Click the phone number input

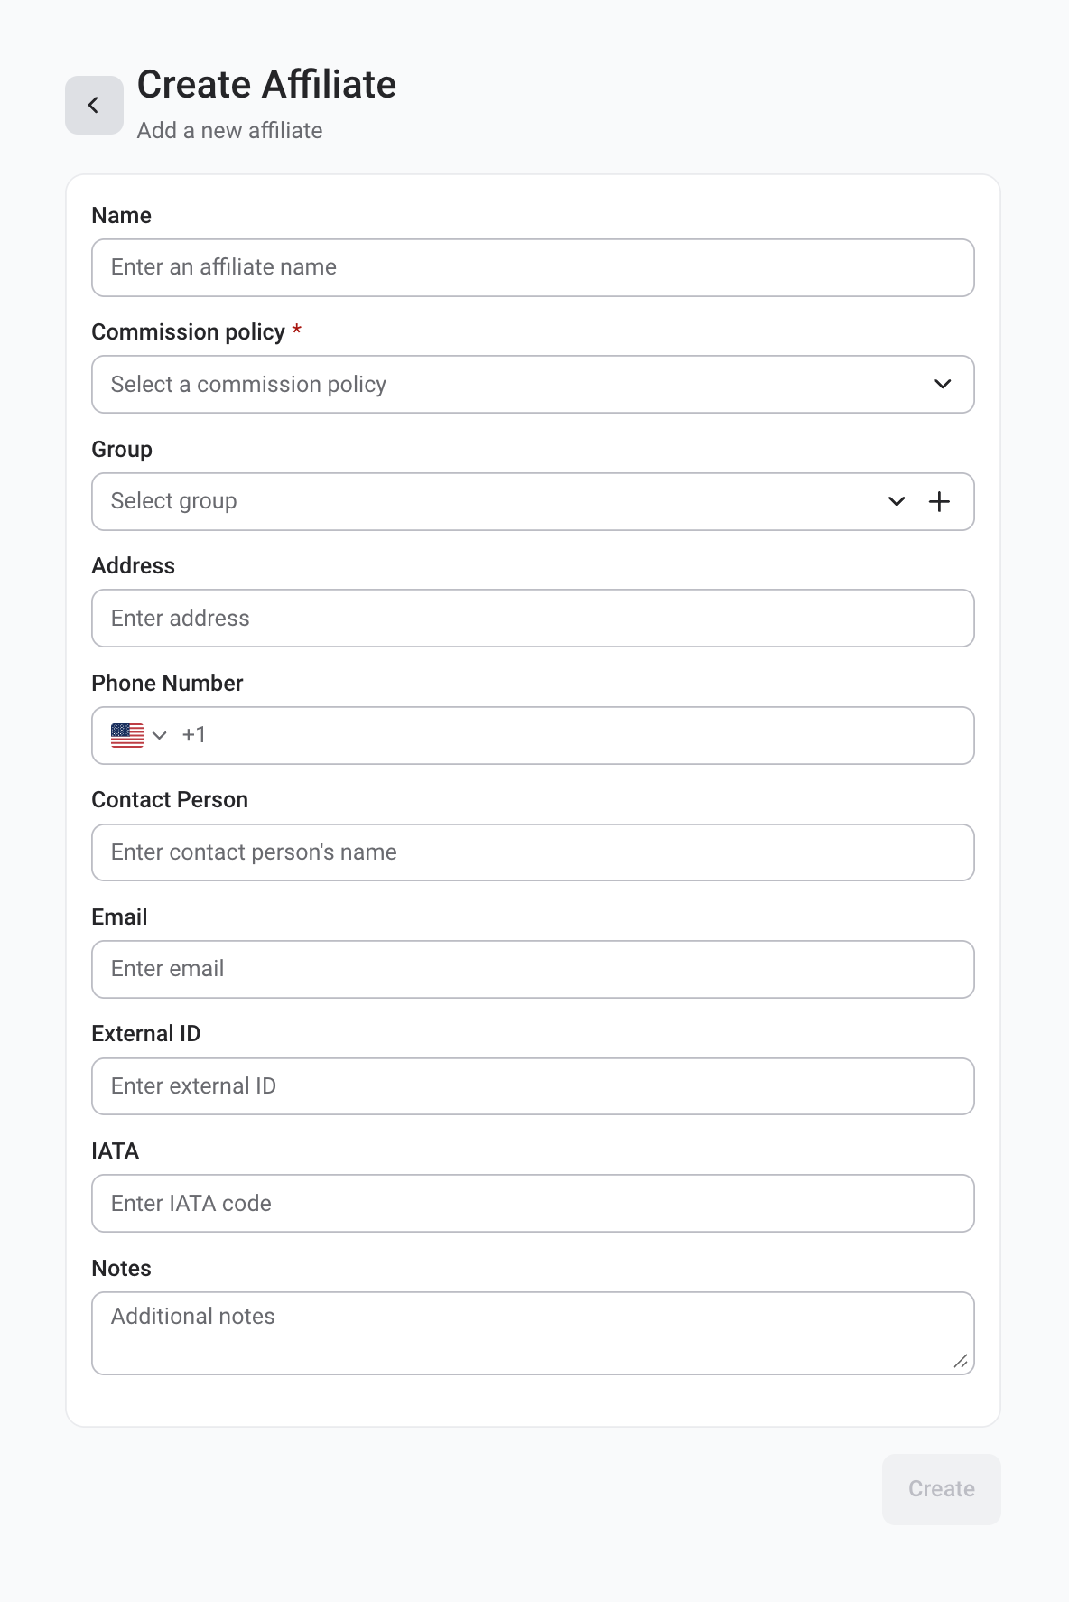click(x=578, y=735)
